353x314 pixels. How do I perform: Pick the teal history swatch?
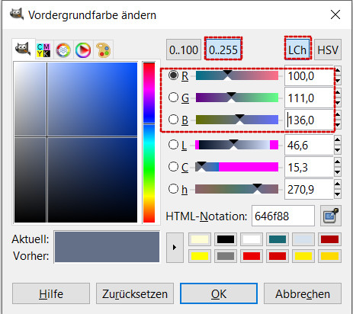coord(278,239)
